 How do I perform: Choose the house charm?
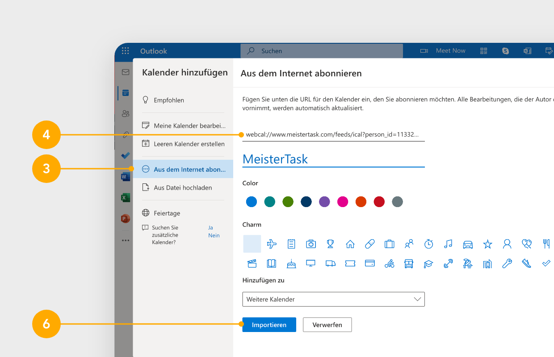click(350, 244)
